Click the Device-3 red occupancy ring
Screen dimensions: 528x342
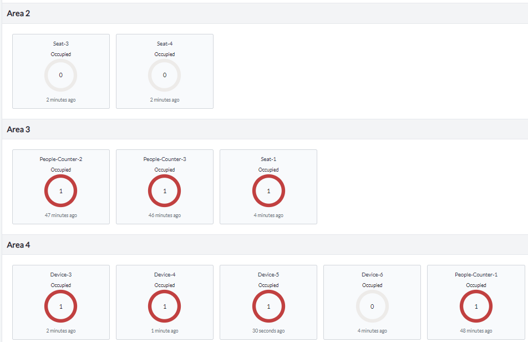[x=60, y=306]
